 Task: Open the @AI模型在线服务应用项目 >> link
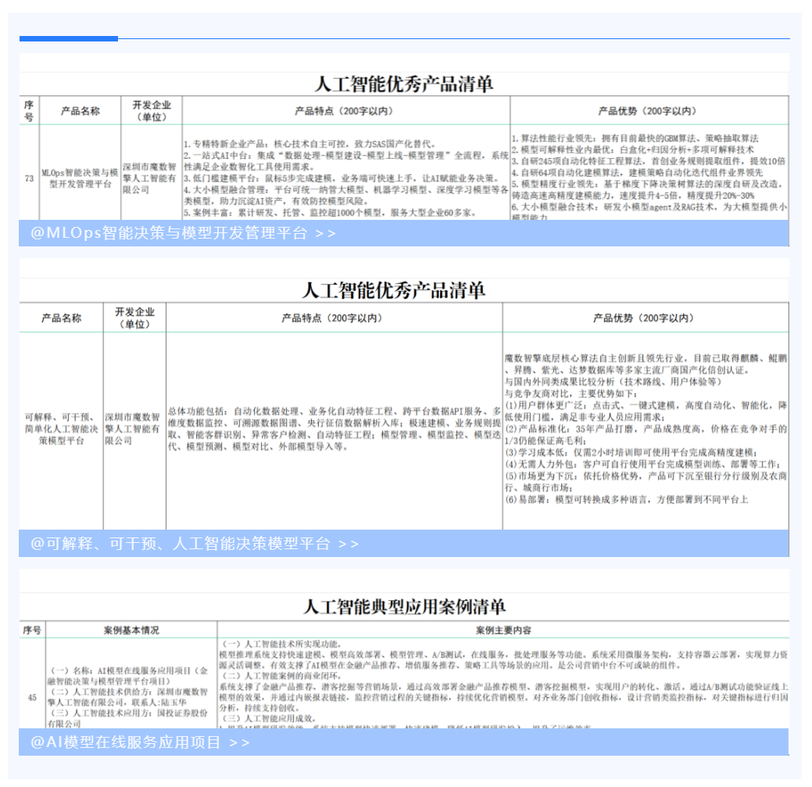[140, 742]
